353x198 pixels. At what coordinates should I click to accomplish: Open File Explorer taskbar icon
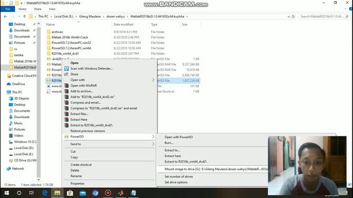(57, 193)
